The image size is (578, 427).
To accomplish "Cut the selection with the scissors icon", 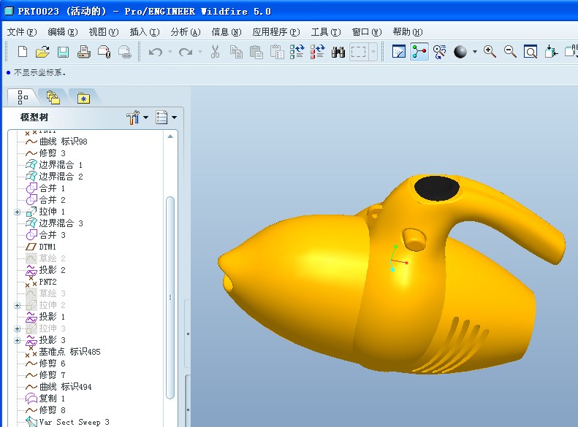I will pos(216,52).
